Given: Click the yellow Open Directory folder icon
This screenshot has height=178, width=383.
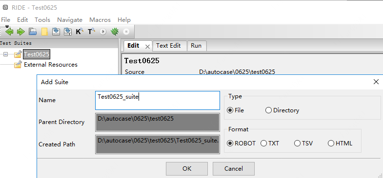Looking at the screenshot, I should [44, 32].
